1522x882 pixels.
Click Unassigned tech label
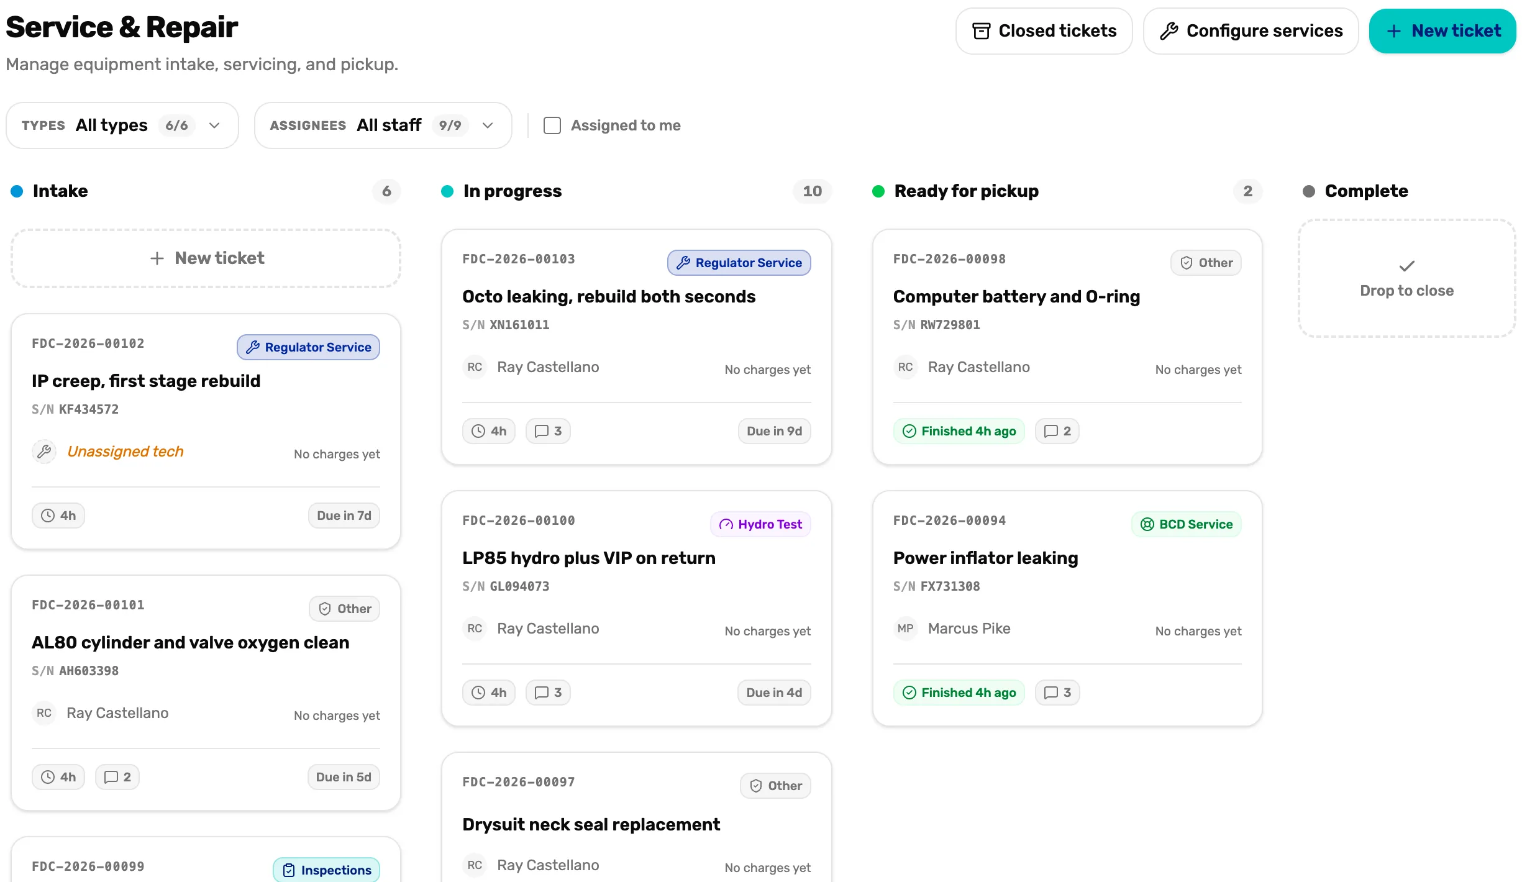(125, 452)
